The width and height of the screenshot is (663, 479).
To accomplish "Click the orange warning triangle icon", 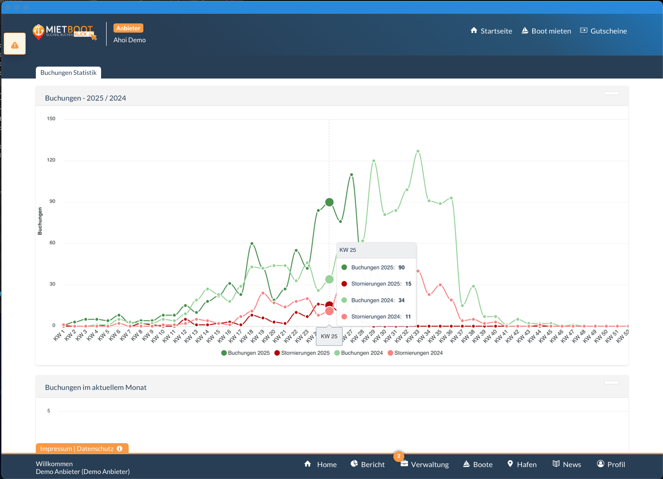I will (x=15, y=45).
